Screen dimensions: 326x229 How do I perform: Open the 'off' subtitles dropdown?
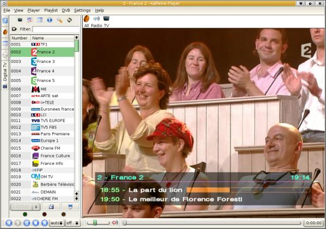pyautogui.click(x=73, y=223)
